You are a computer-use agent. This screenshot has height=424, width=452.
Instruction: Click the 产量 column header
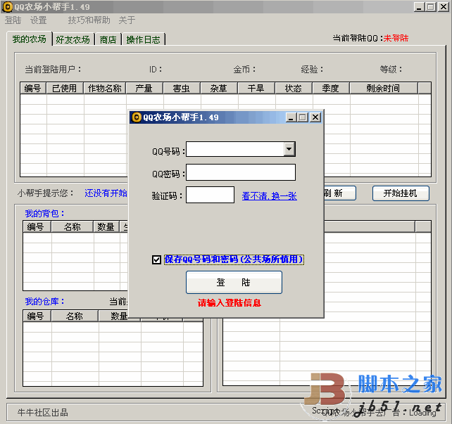144,88
